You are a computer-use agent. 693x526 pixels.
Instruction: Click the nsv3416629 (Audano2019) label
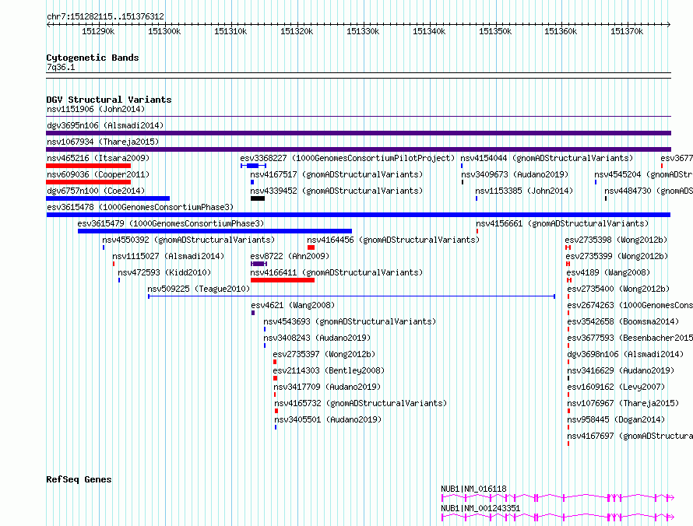point(621,370)
